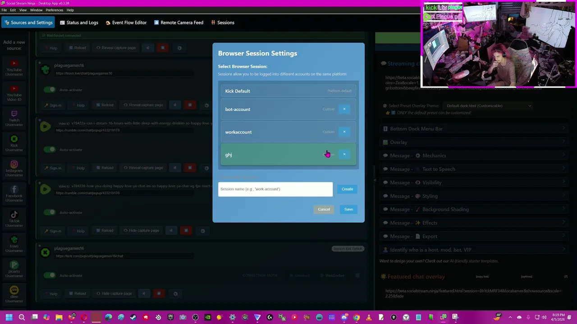Open Select Preset Overlay Theme dropdown
This screenshot has width=577, height=324.
click(x=488, y=106)
